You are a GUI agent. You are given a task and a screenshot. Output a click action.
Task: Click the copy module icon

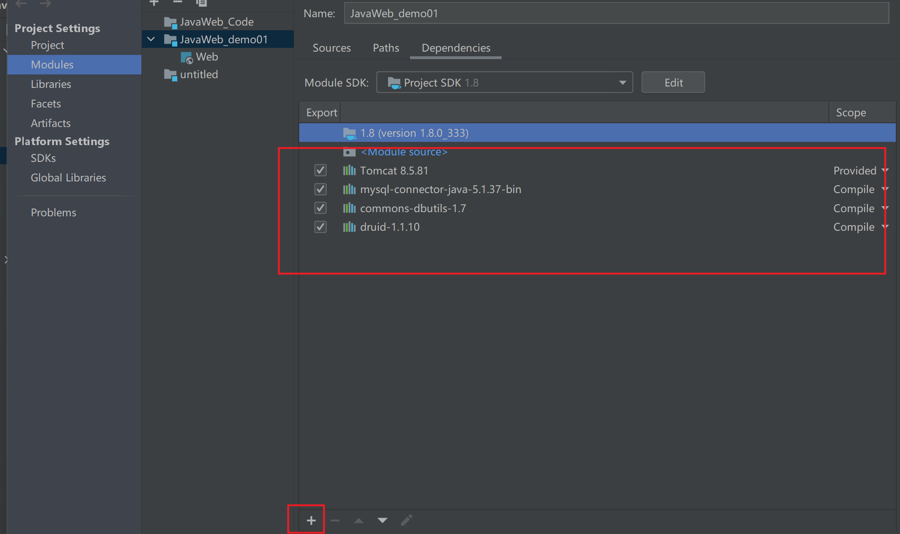[x=201, y=3]
